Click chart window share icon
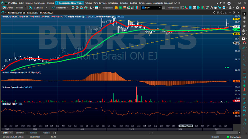The height and width of the screenshot is (139, 248). pyautogui.click(x=214, y=13)
